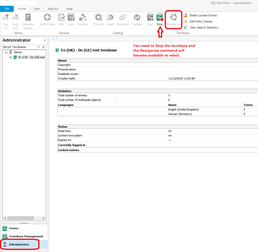Open the File menu

[7, 9]
